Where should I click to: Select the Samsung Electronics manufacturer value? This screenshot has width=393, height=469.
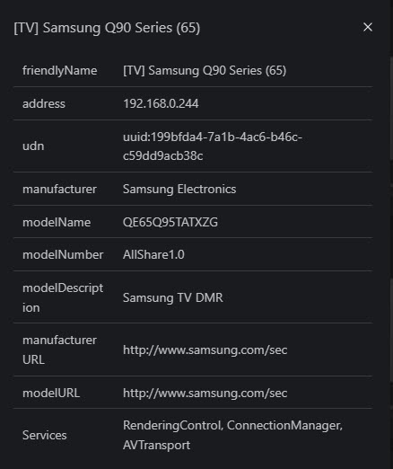179,189
